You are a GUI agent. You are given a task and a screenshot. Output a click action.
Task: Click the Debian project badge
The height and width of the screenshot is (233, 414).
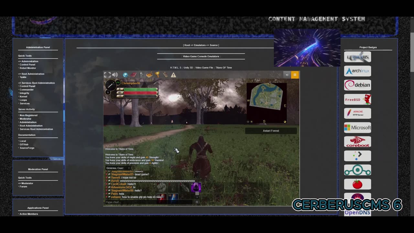coord(357,85)
